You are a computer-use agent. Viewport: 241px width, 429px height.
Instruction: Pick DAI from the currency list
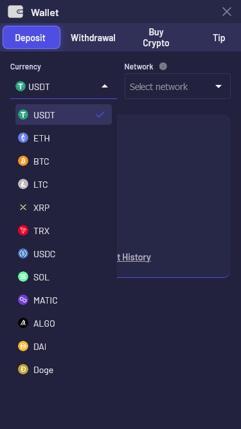64,347
